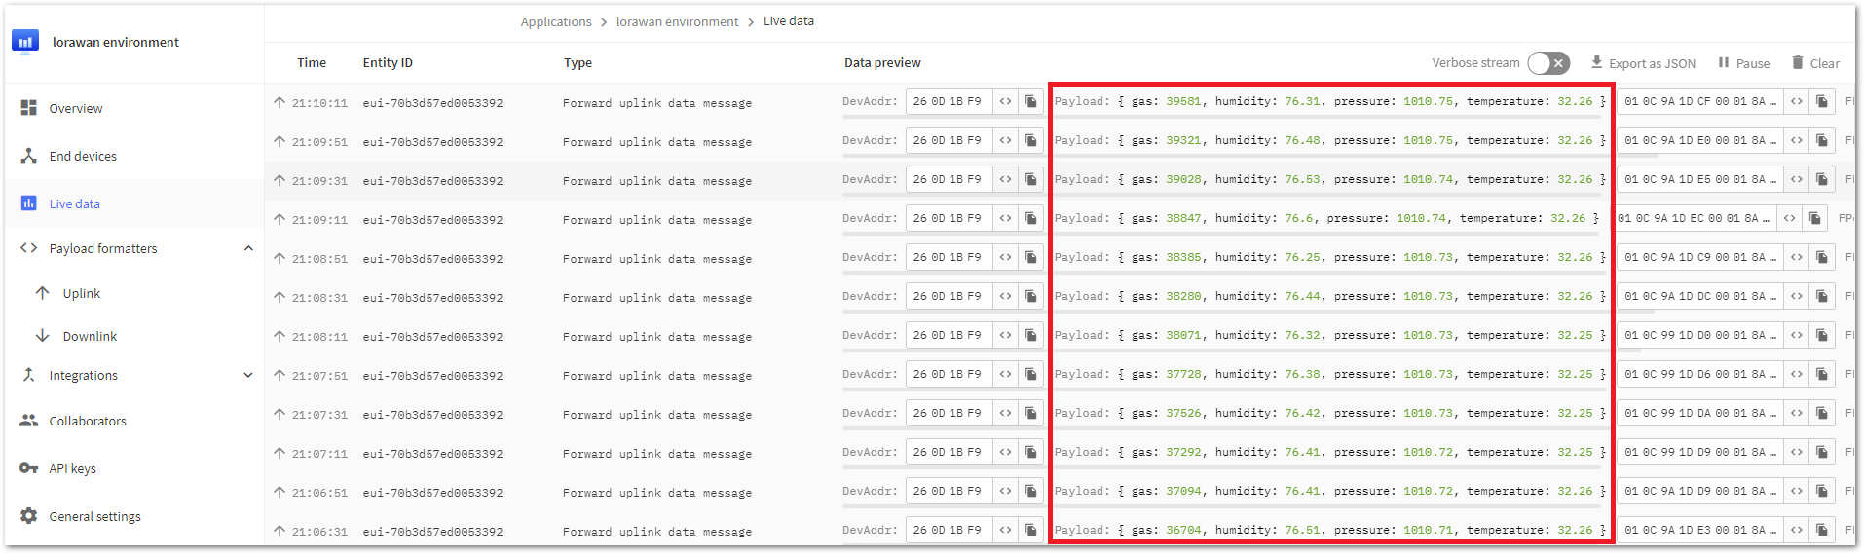Click Export as JSON button
The height and width of the screenshot is (554, 1864).
pyautogui.click(x=1642, y=63)
